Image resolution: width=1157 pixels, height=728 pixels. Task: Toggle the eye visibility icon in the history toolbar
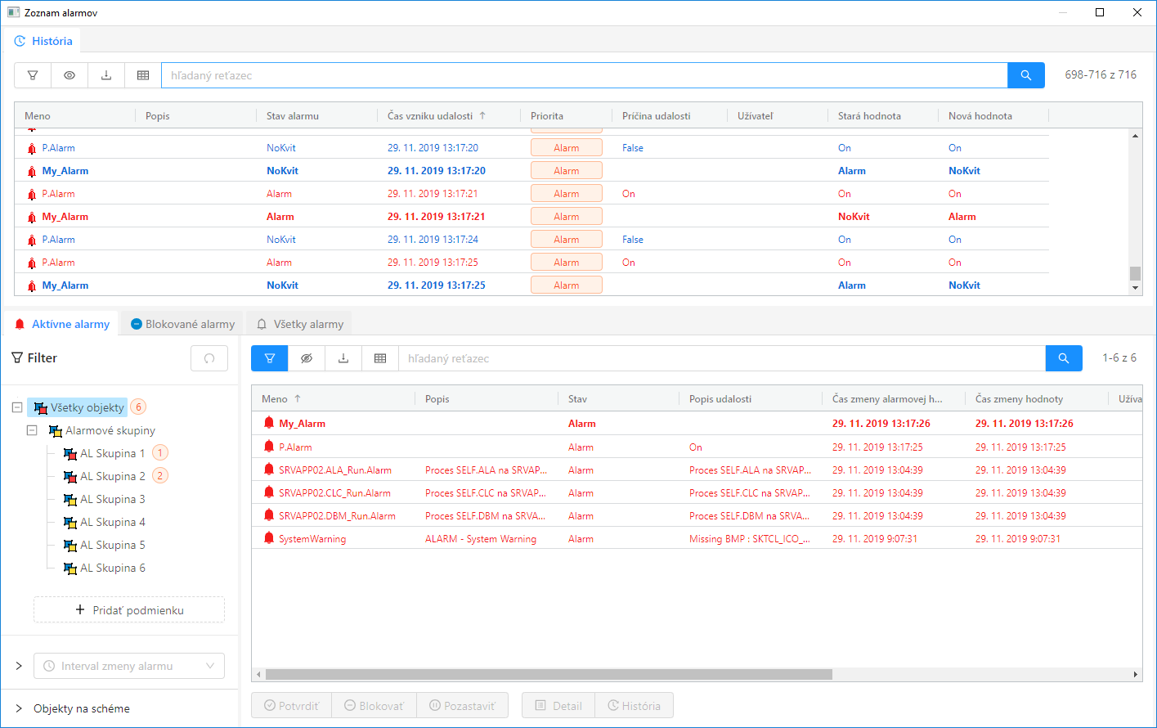[70, 75]
